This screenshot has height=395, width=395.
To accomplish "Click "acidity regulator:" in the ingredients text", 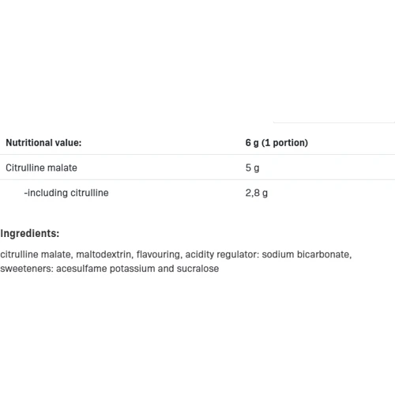I will point(222,254).
